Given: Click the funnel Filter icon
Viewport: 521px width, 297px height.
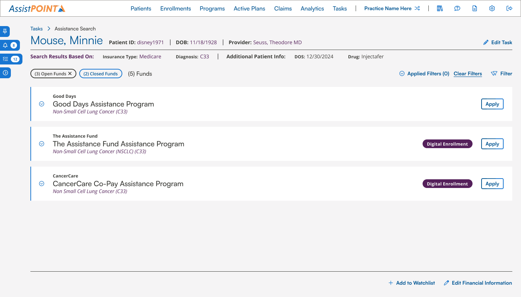Looking at the screenshot, I should click(494, 74).
